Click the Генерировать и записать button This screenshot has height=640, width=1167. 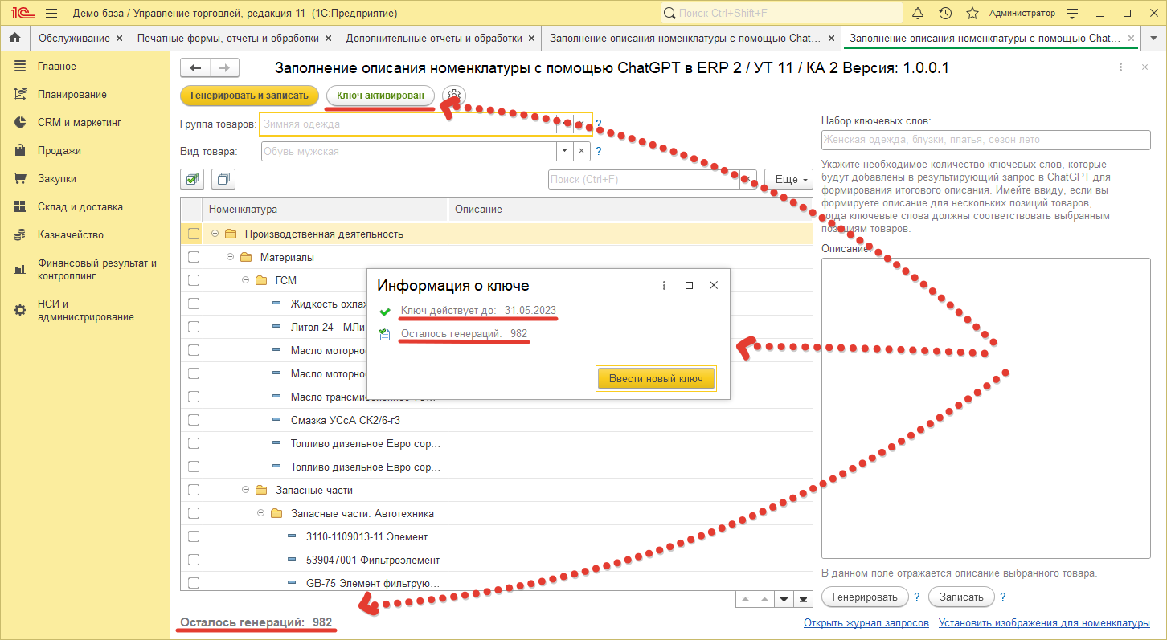pyautogui.click(x=249, y=96)
